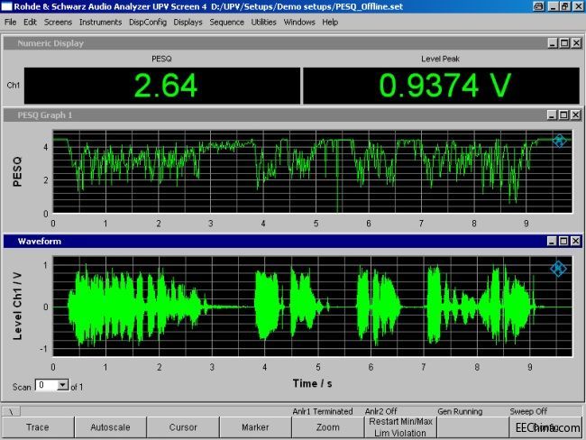586x440 pixels.
Task: Click the icon left of the main minimize button
Action: point(538,6)
